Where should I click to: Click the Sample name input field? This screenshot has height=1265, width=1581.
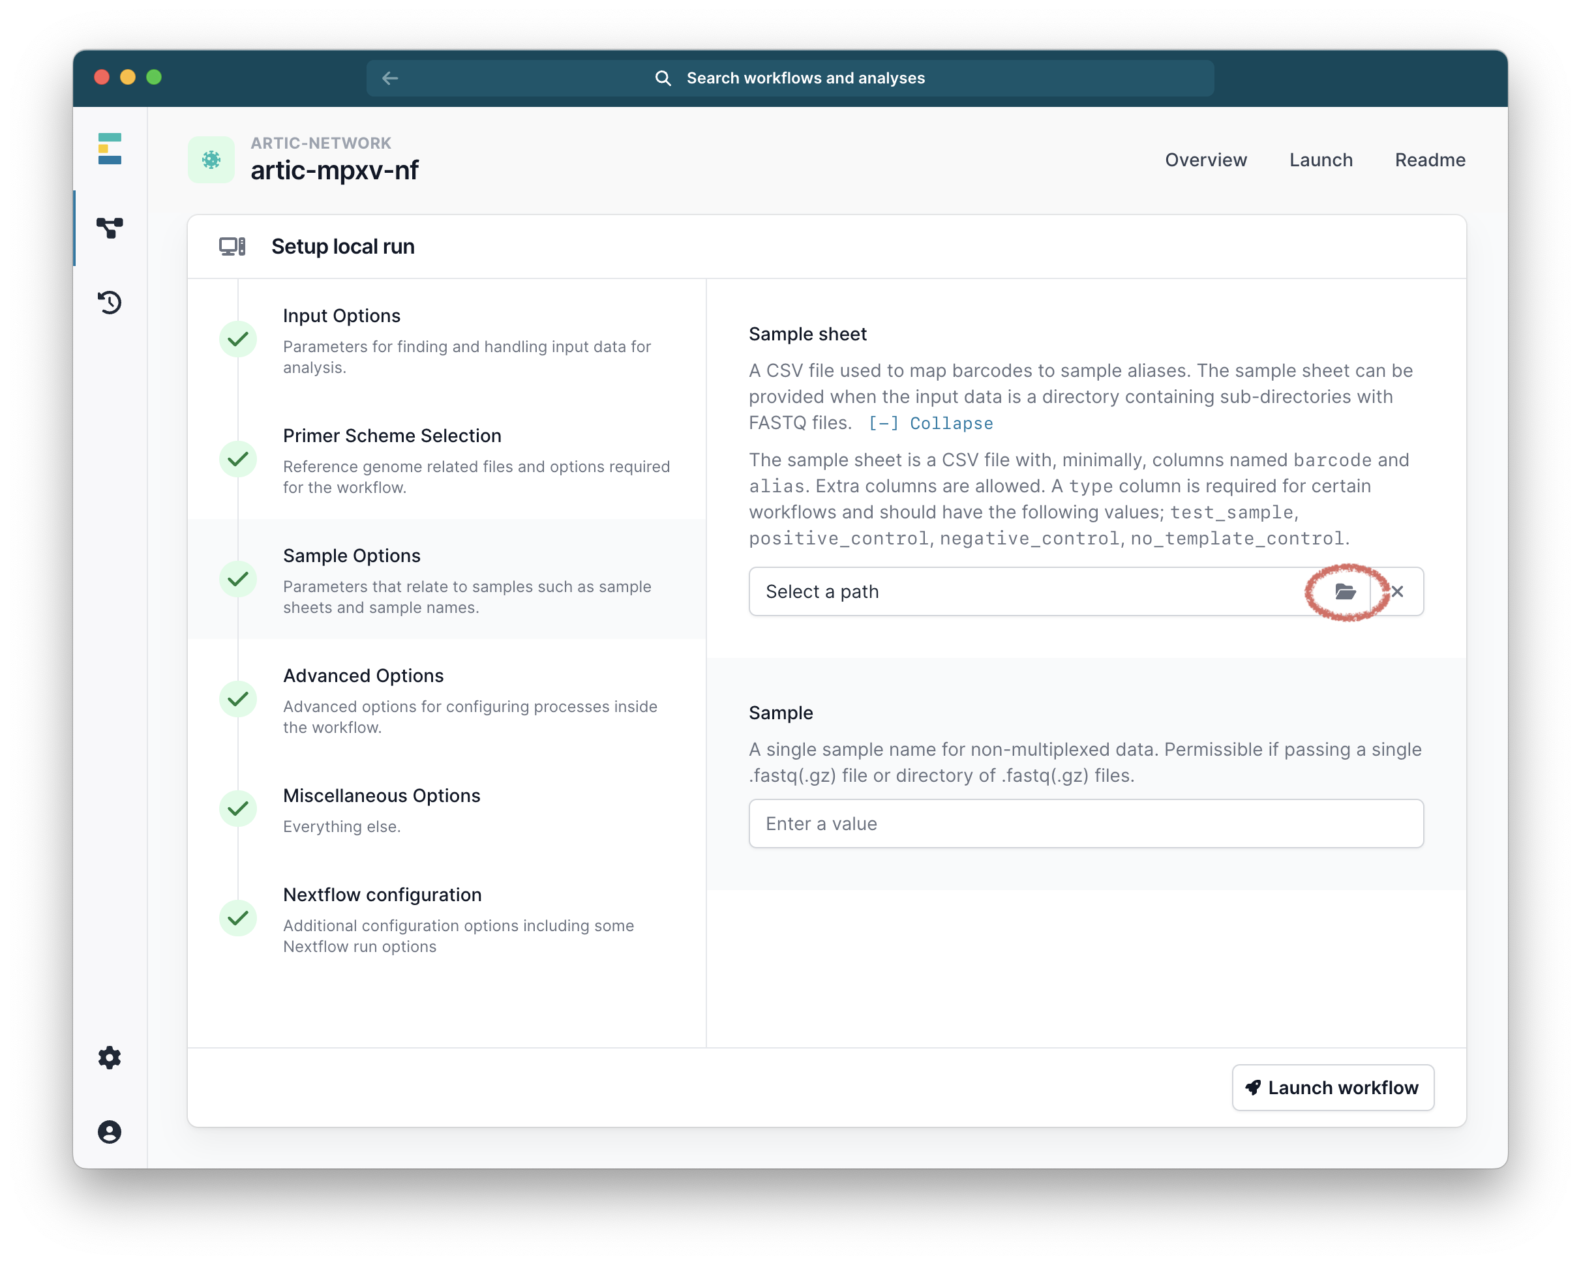pos(1085,824)
